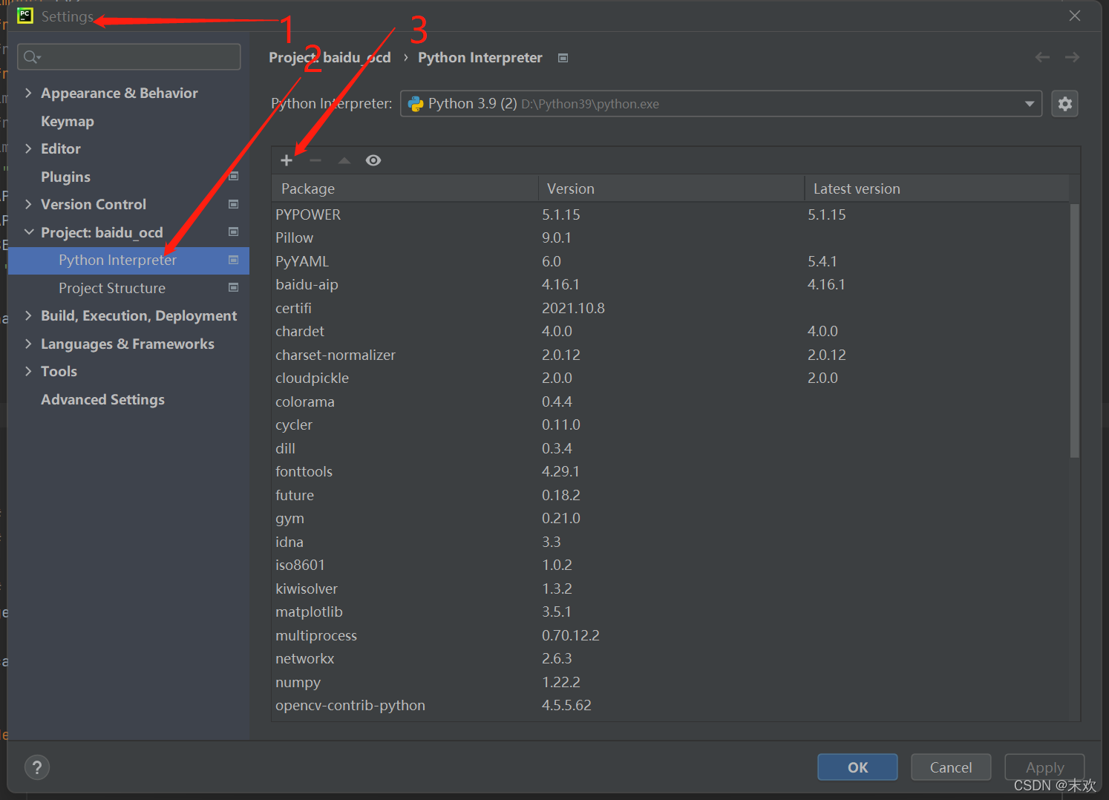Select the Pillow package row

click(x=671, y=237)
